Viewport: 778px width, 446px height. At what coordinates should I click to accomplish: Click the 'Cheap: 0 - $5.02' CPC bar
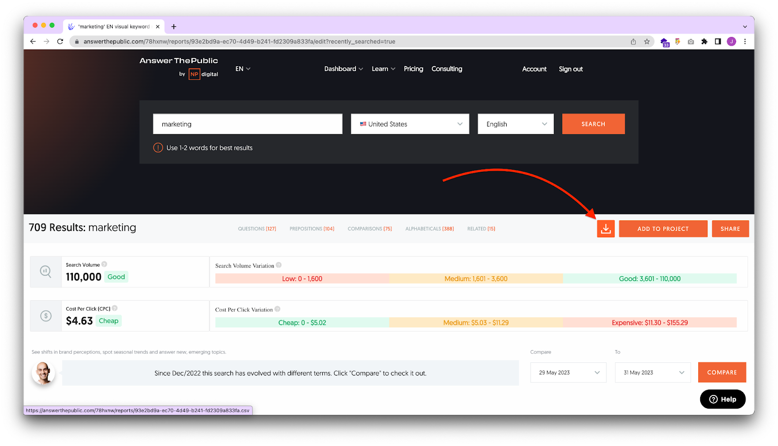pyautogui.click(x=302, y=322)
